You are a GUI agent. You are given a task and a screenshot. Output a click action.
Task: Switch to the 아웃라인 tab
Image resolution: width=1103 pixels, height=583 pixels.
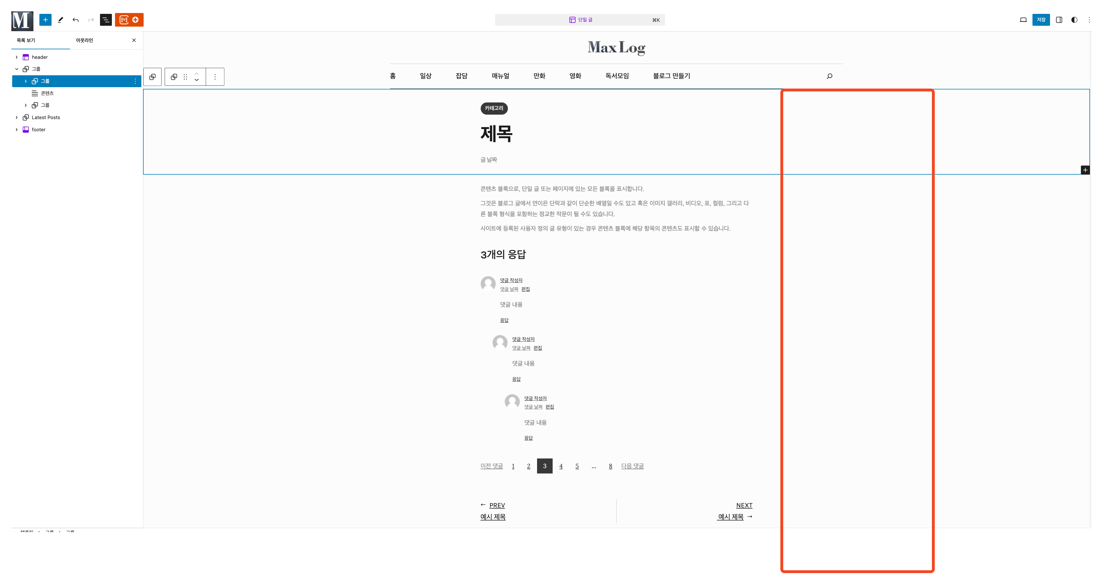(84, 40)
